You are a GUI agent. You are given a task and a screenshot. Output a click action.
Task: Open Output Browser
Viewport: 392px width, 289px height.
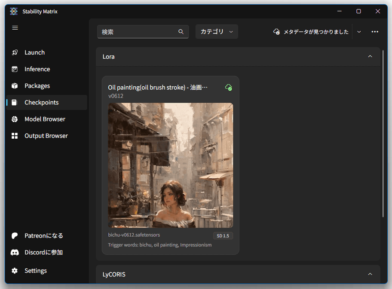coord(47,136)
